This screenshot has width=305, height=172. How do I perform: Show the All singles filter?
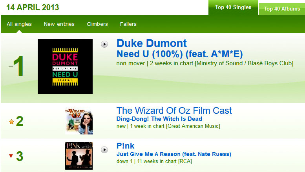click(x=19, y=24)
